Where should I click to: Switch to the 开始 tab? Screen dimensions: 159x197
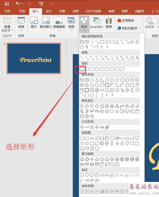pos(22,11)
